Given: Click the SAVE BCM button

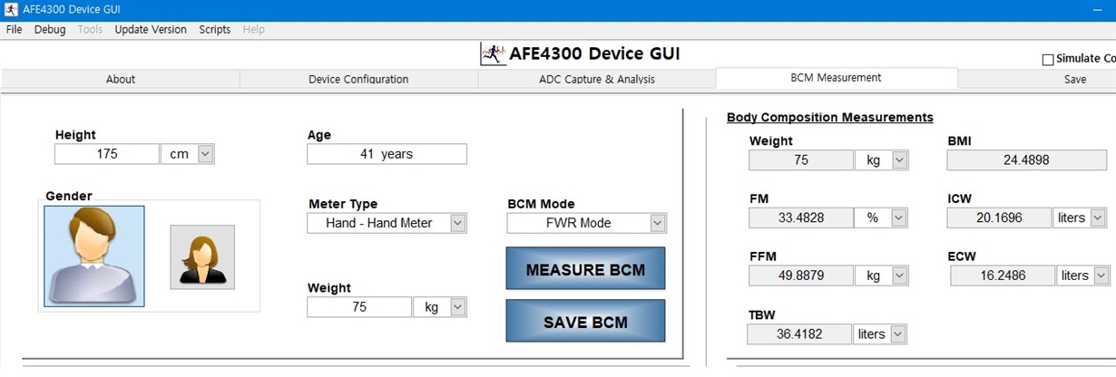Looking at the screenshot, I should point(585,322).
